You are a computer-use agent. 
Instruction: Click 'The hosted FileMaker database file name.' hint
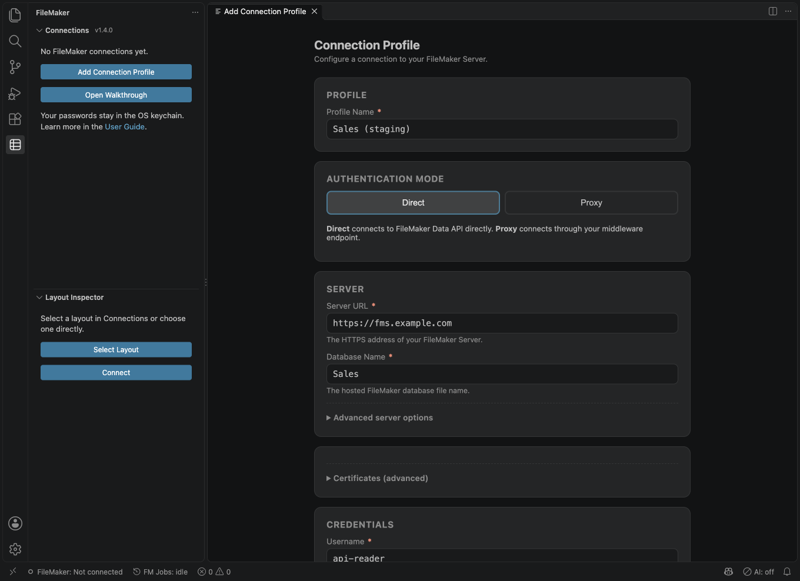coord(398,390)
